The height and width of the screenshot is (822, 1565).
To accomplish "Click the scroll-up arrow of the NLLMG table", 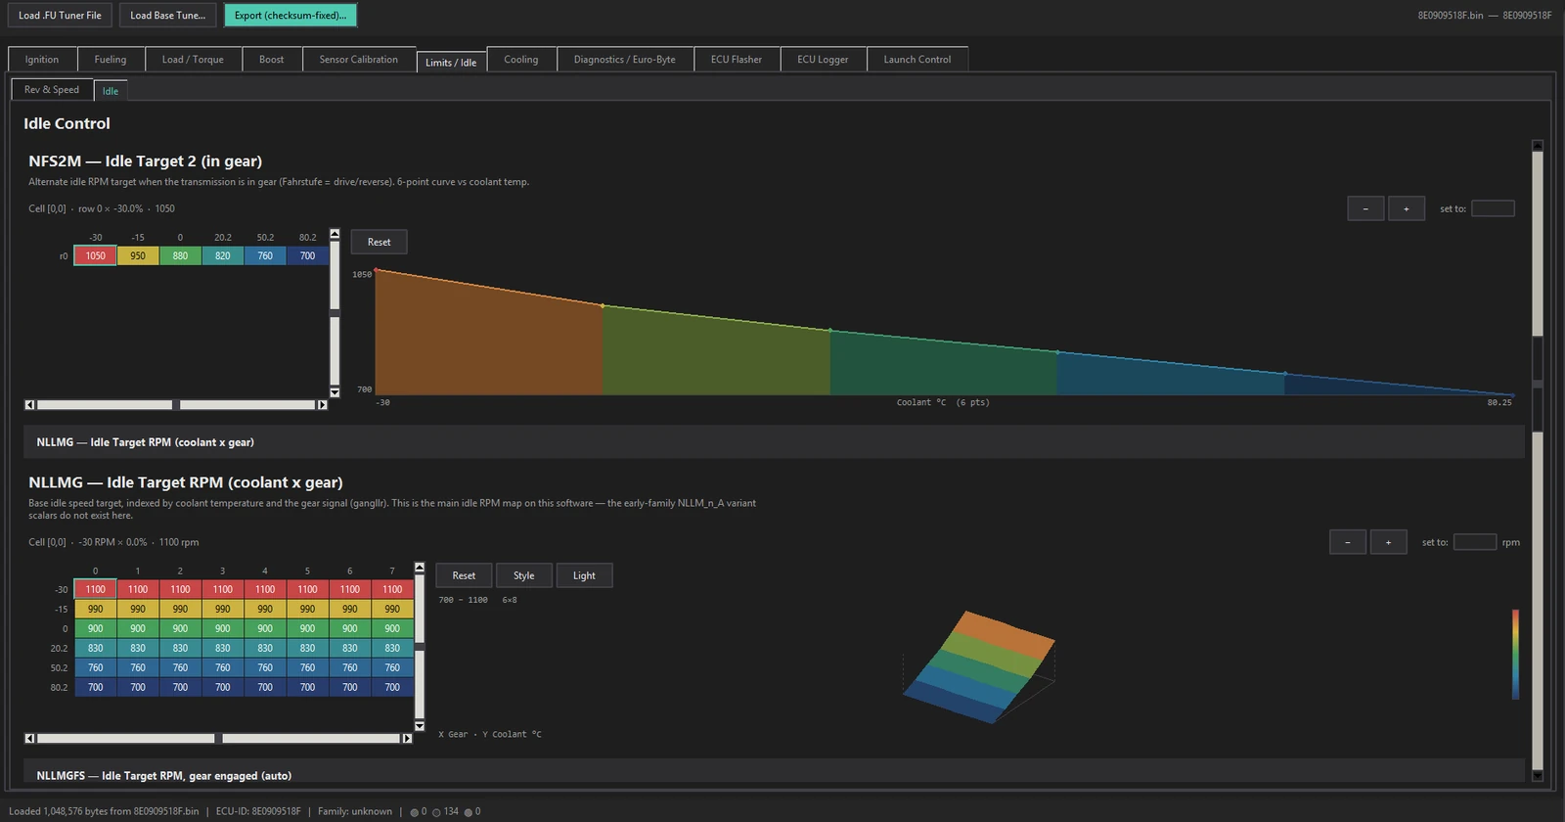I will [x=420, y=568].
